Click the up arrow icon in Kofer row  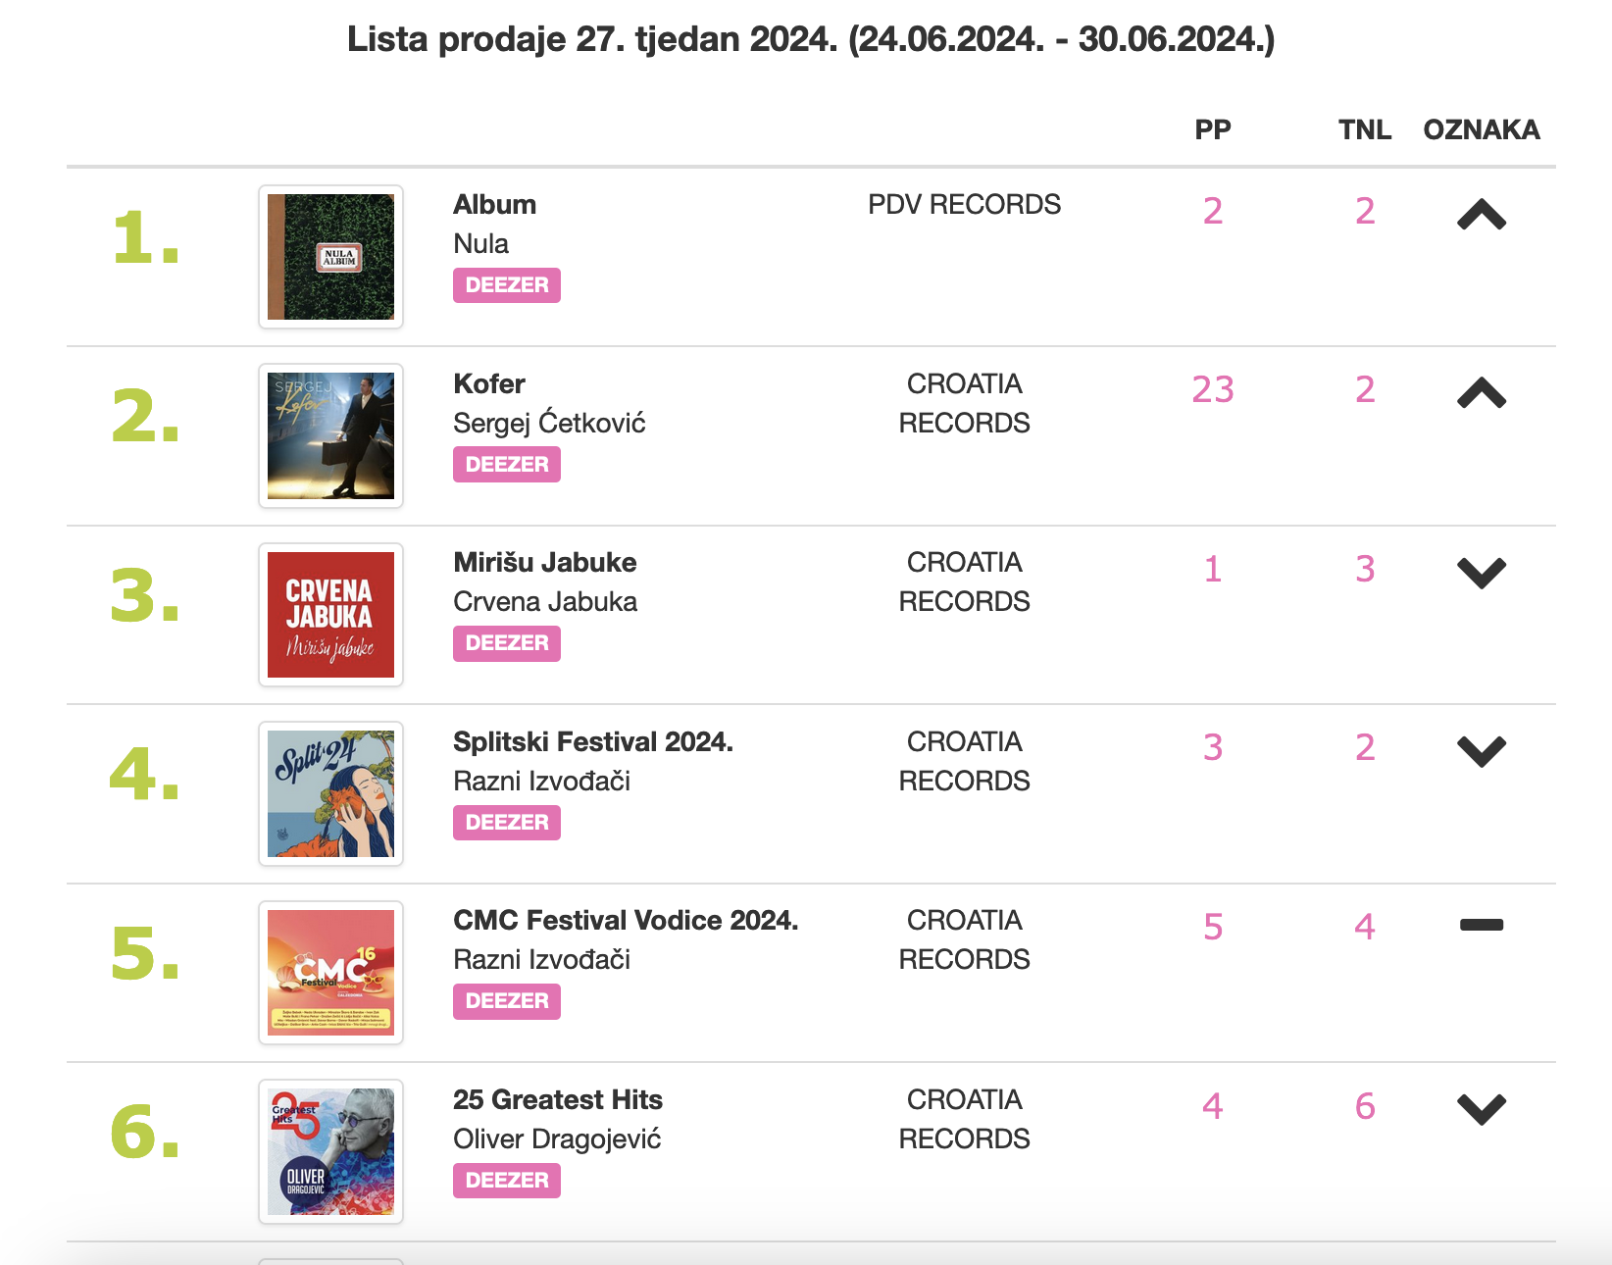point(1481,393)
